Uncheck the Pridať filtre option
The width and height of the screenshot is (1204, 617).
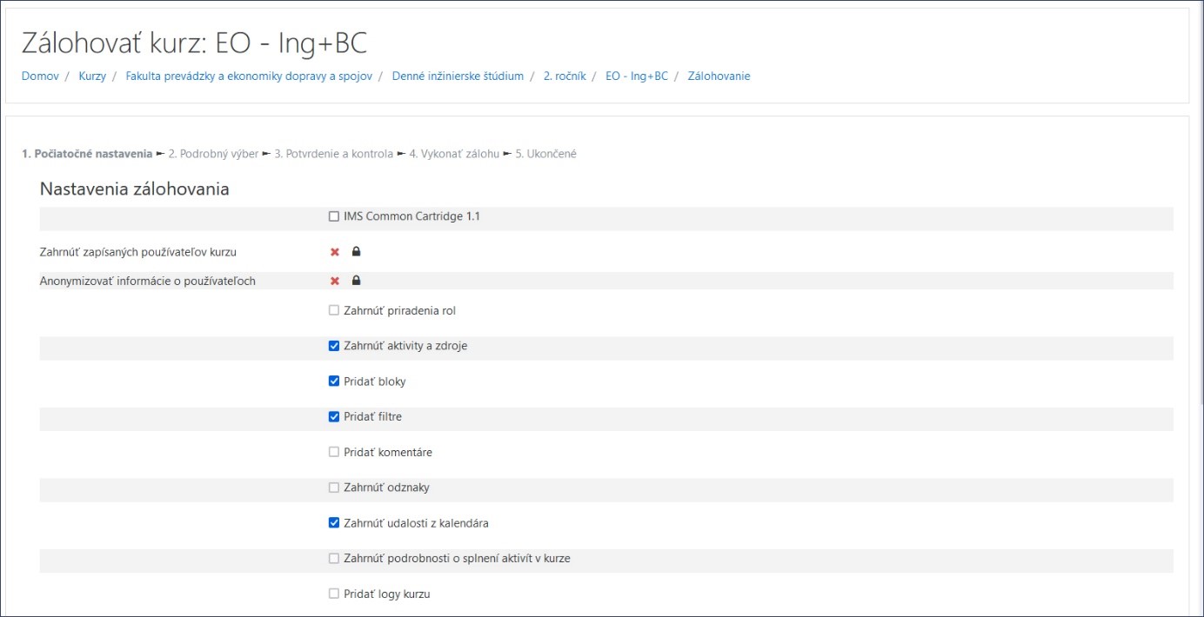coord(334,416)
